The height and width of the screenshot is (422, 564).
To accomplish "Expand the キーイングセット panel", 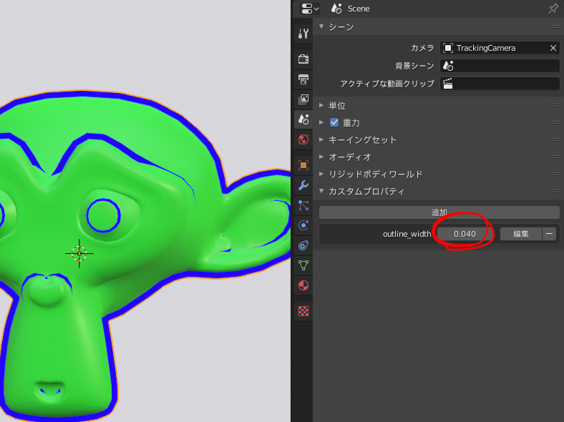I will (x=321, y=139).
